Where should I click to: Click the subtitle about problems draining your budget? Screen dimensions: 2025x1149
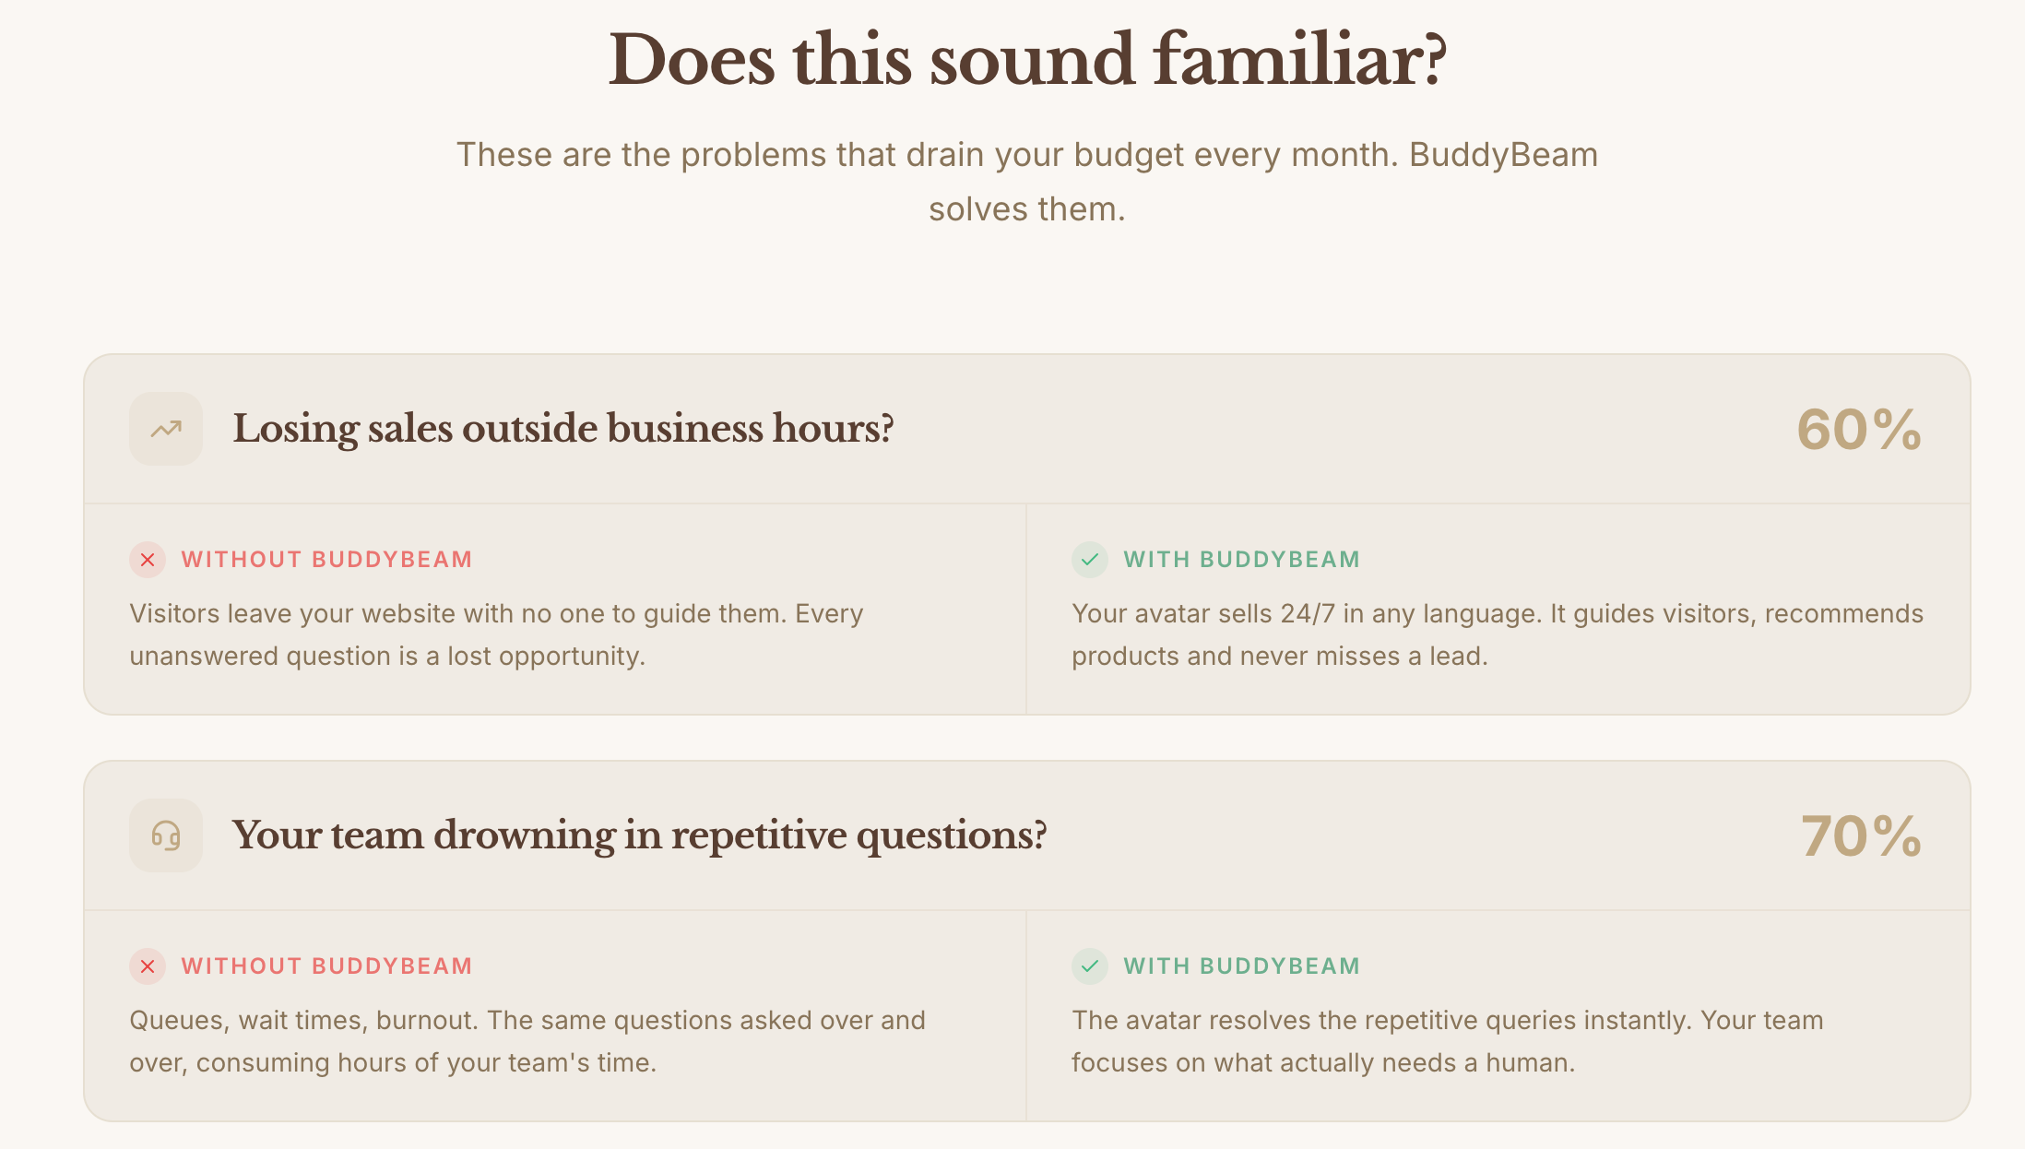(1027, 182)
